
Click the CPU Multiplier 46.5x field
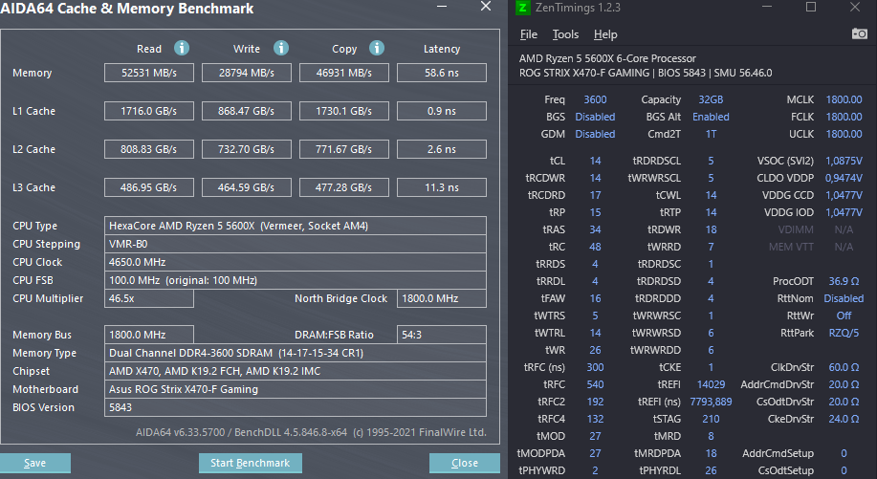coord(149,298)
